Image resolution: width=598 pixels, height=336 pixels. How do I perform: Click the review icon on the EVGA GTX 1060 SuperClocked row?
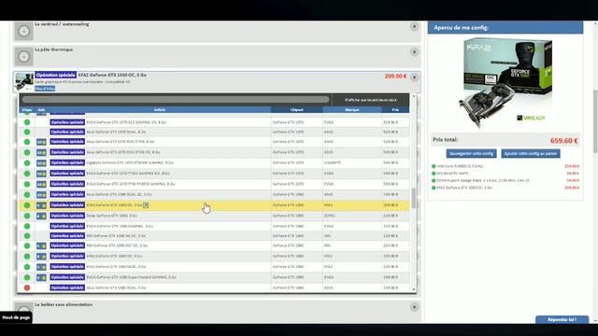pos(41,278)
